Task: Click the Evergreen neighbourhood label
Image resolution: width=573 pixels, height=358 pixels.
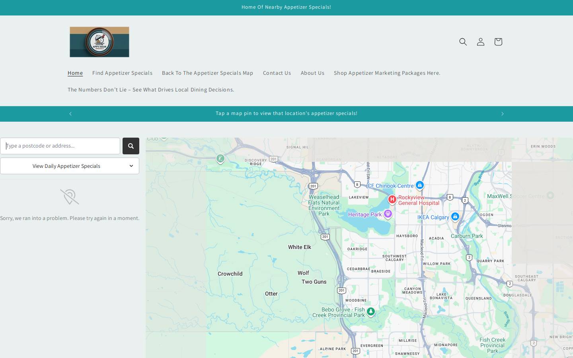Action: coord(372,346)
